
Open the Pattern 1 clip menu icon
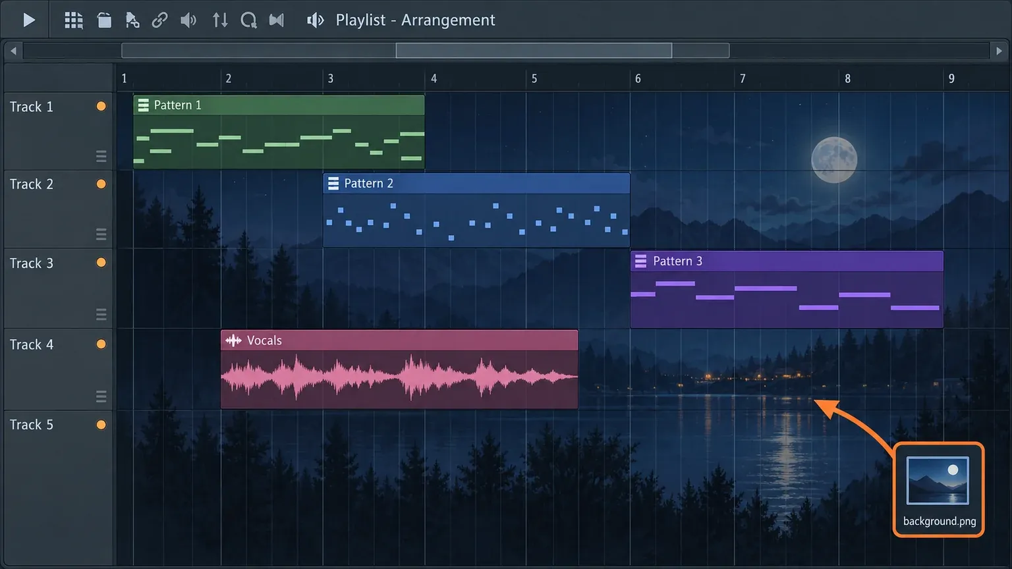coord(143,105)
